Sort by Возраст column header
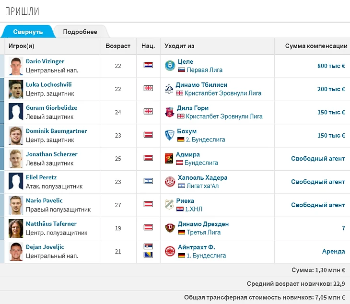The width and height of the screenshot is (350, 304). point(118,46)
